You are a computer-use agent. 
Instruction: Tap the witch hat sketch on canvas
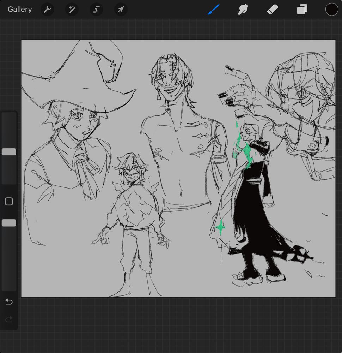[x=79, y=77]
